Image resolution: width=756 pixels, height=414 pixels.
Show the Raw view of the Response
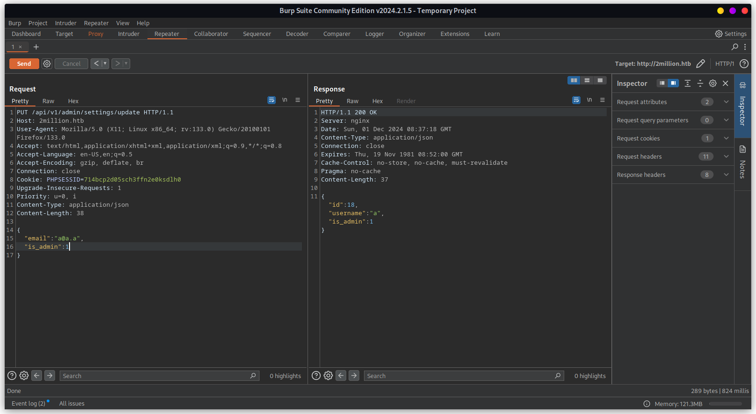tap(352, 101)
